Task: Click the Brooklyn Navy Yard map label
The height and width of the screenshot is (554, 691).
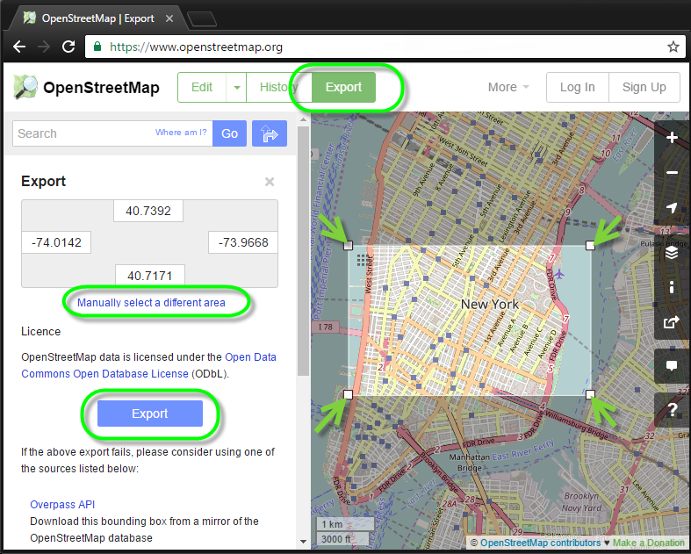Action: tap(582, 501)
